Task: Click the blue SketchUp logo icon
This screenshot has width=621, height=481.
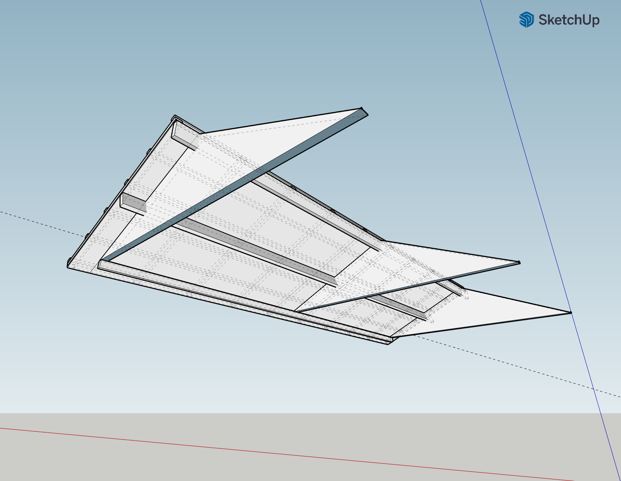Action: (x=526, y=20)
